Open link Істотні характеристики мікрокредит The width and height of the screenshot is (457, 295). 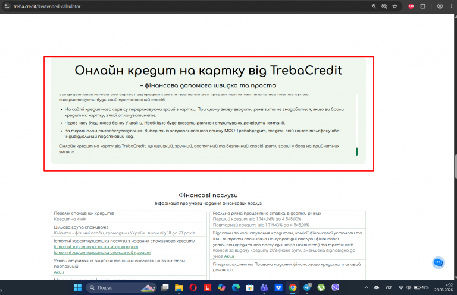click(96, 247)
